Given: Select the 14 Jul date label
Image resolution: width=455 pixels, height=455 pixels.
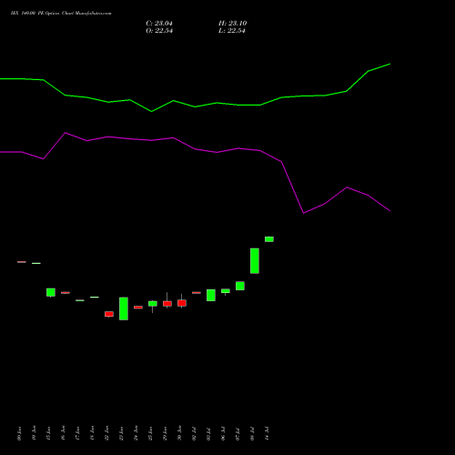Looking at the screenshot, I should tap(267, 433).
